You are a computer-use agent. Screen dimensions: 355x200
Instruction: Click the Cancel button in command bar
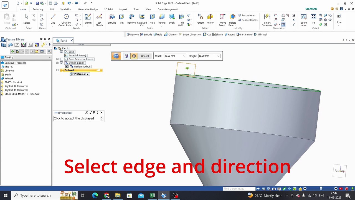(x=145, y=56)
